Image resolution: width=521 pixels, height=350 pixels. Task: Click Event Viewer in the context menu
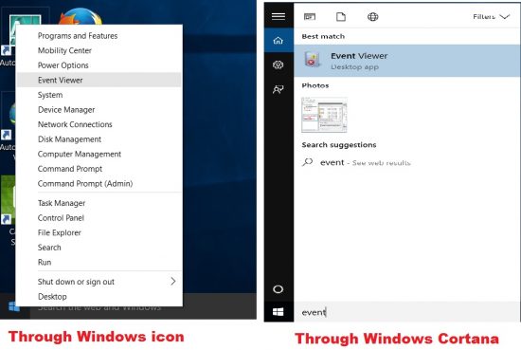99,81
